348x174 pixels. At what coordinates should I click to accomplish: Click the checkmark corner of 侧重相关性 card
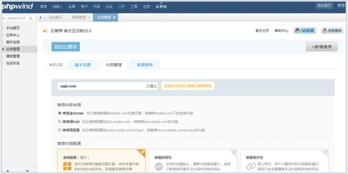pos(325,153)
